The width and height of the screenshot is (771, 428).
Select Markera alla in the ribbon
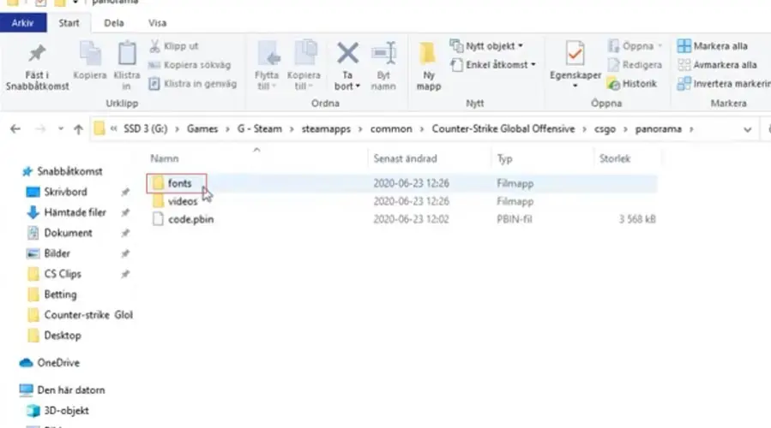pyautogui.click(x=715, y=46)
